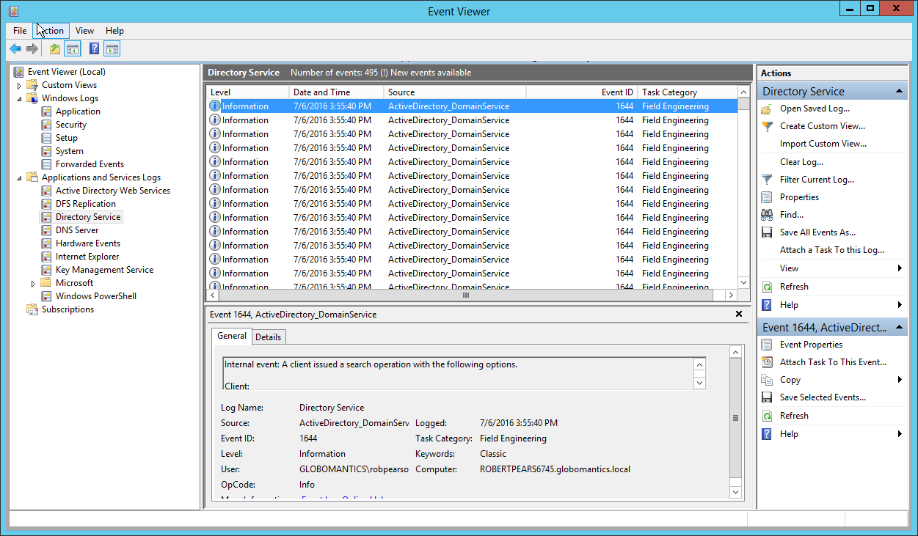Collapse the Windows Logs tree node
The width and height of the screenshot is (918, 536).
tap(20, 98)
